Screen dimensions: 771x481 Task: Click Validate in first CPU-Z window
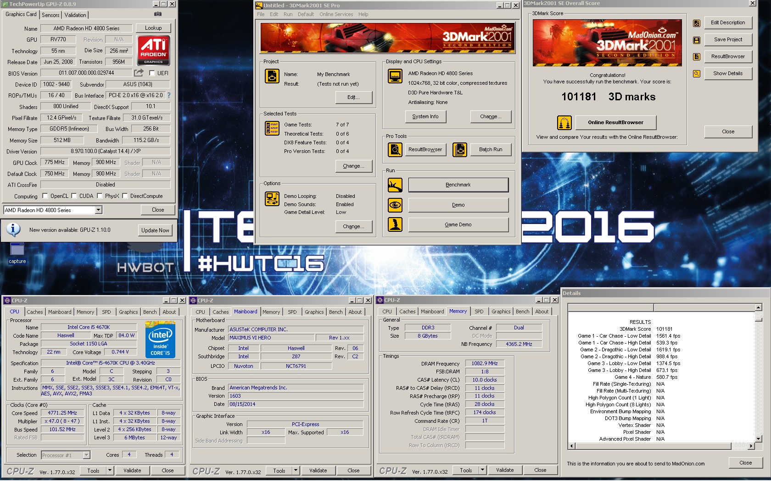(x=132, y=470)
